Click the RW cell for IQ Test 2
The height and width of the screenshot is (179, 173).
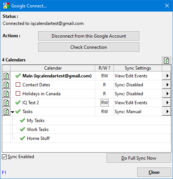105,103
